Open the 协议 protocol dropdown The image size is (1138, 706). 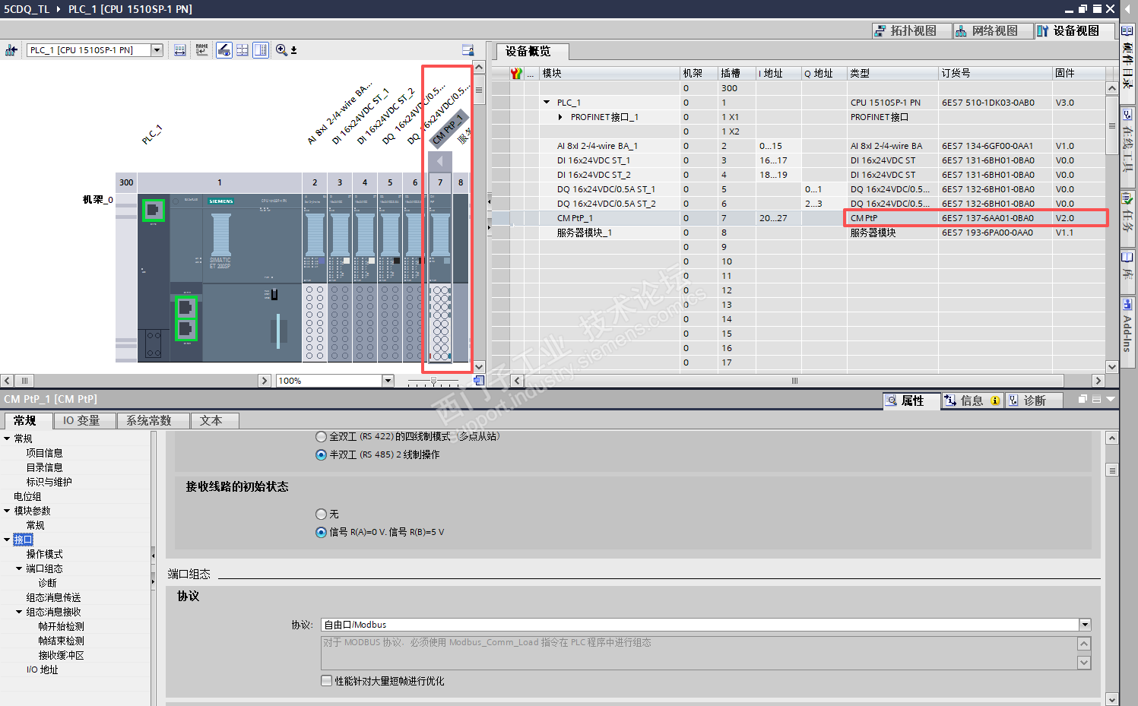tap(1085, 625)
